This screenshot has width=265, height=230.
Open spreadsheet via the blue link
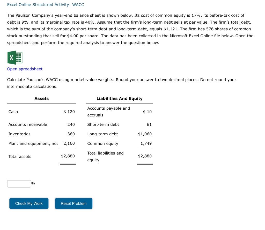click(x=25, y=69)
